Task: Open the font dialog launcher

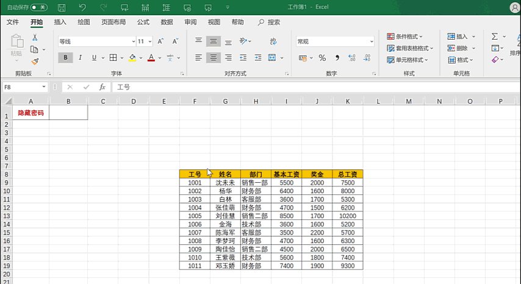Action: pos(182,74)
